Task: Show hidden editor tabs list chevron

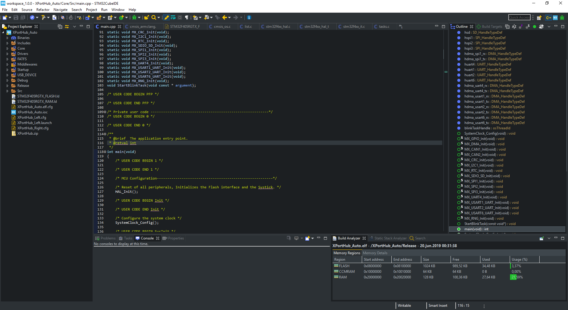Action: [401, 27]
